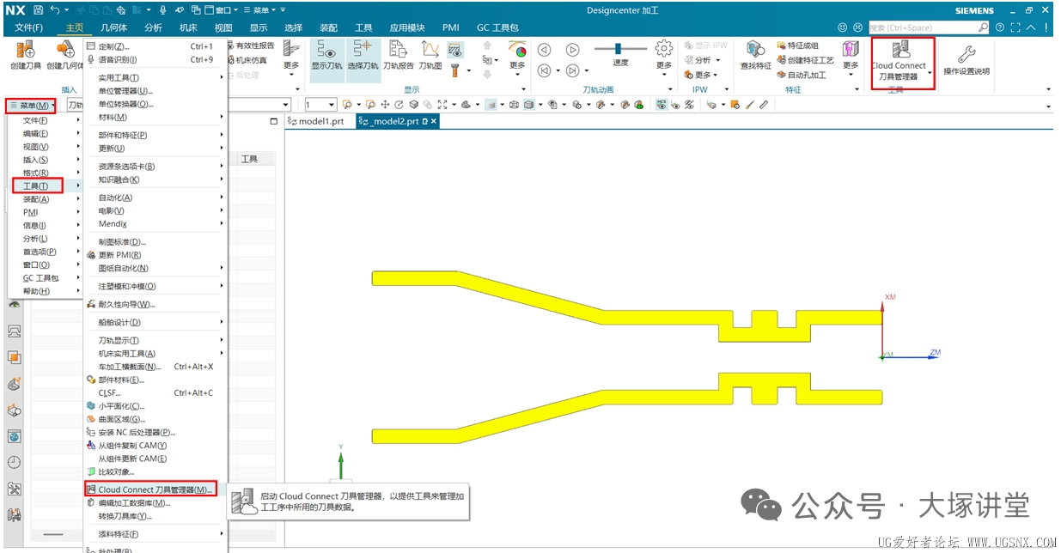1061x553 pixels.
Task: Click the sad face feedback icon
Action: pyautogui.click(x=857, y=27)
